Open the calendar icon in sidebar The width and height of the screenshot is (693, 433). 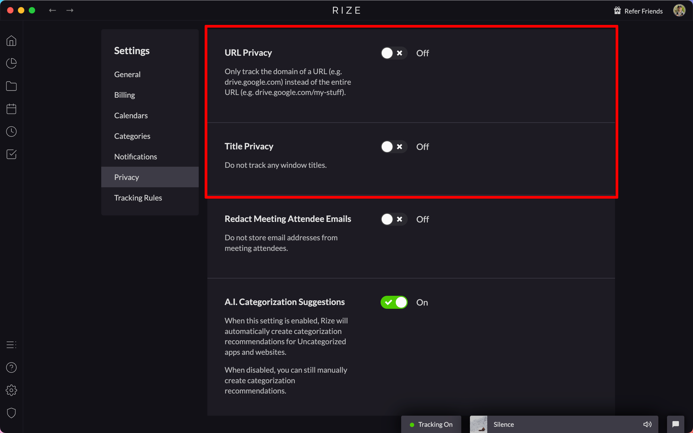(x=11, y=109)
